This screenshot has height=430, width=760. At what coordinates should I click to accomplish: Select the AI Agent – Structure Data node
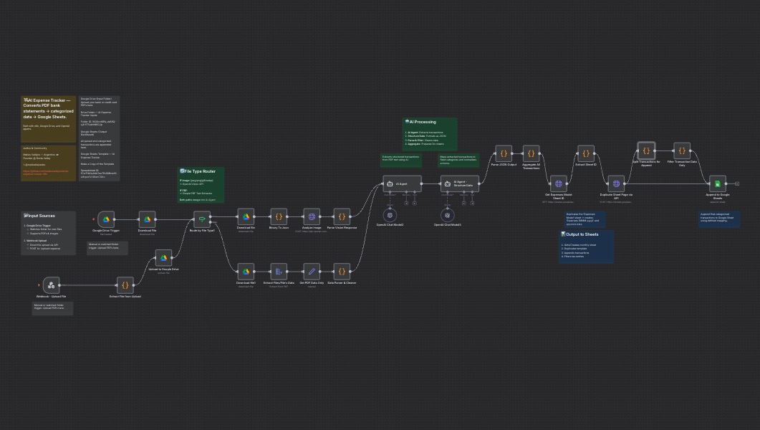[459, 183]
